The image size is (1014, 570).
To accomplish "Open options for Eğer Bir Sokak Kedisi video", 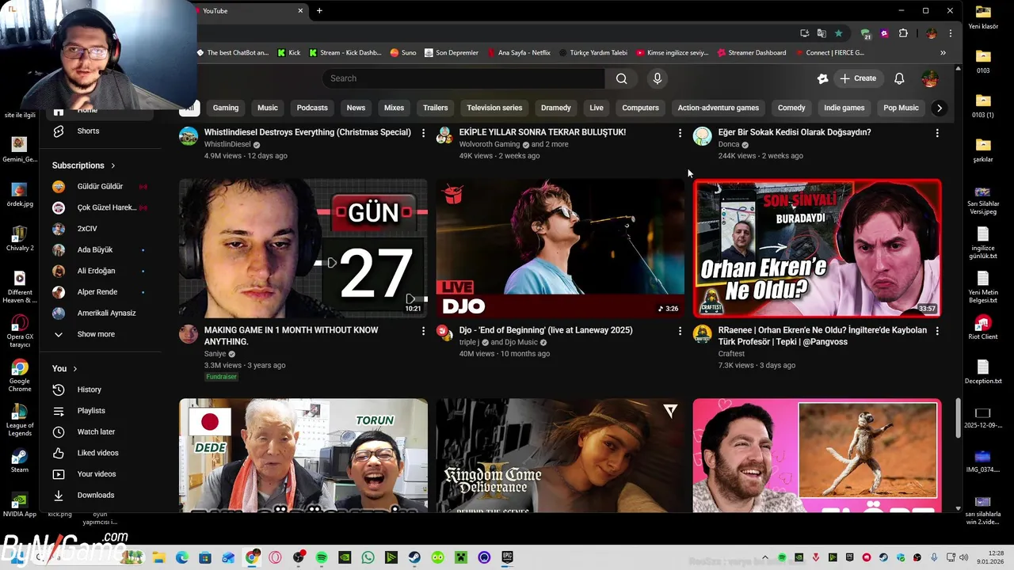I will (937, 133).
